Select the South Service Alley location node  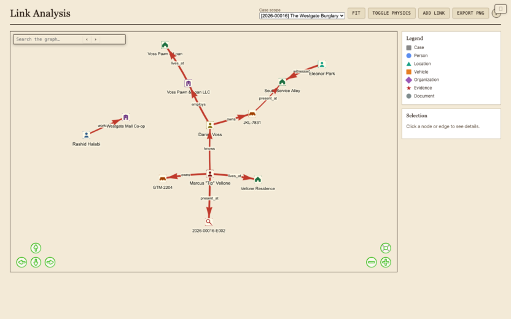[x=283, y=82]
